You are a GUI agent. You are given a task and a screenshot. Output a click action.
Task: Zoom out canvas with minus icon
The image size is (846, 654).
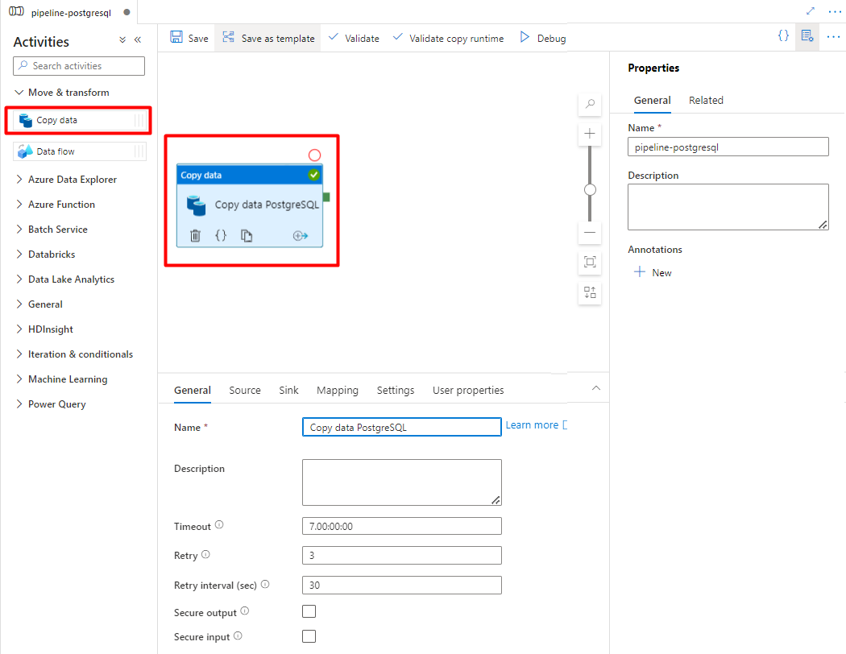(x=590, y=233)
